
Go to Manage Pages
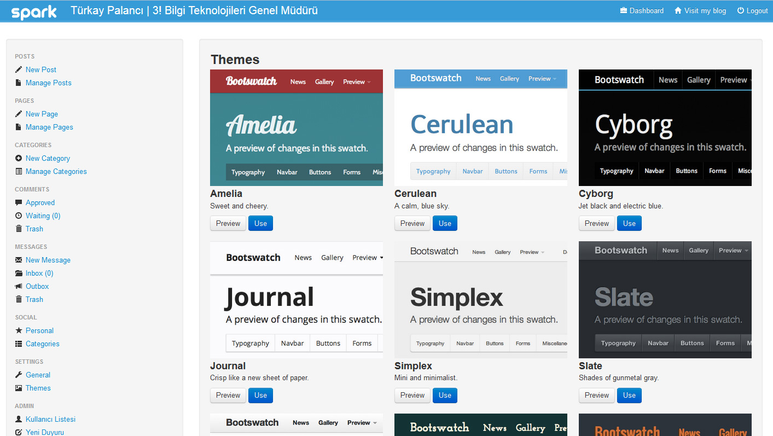point(49,127)
